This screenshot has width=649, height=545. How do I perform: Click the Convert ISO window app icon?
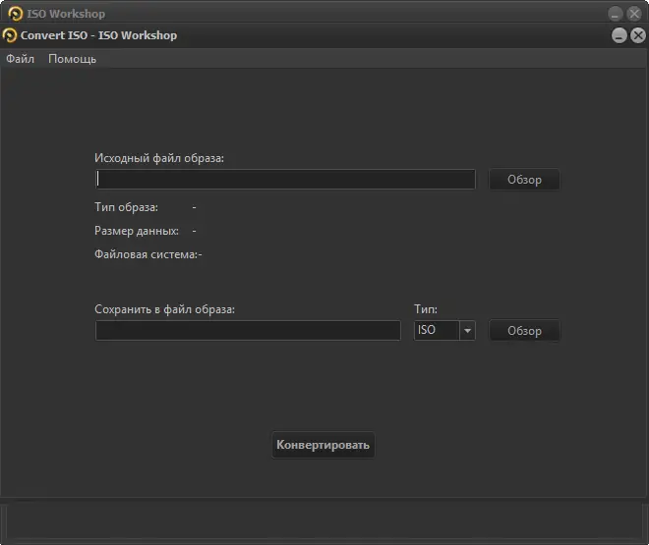point(10,35)
